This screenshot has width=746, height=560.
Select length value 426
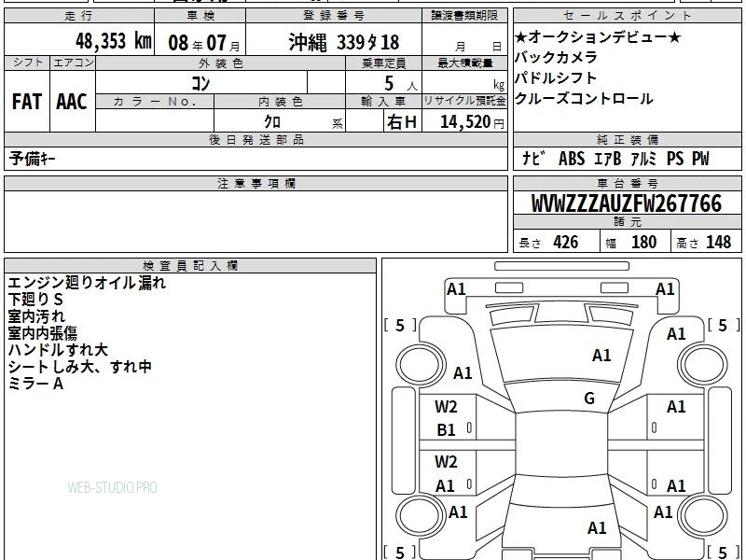(566, 242)
